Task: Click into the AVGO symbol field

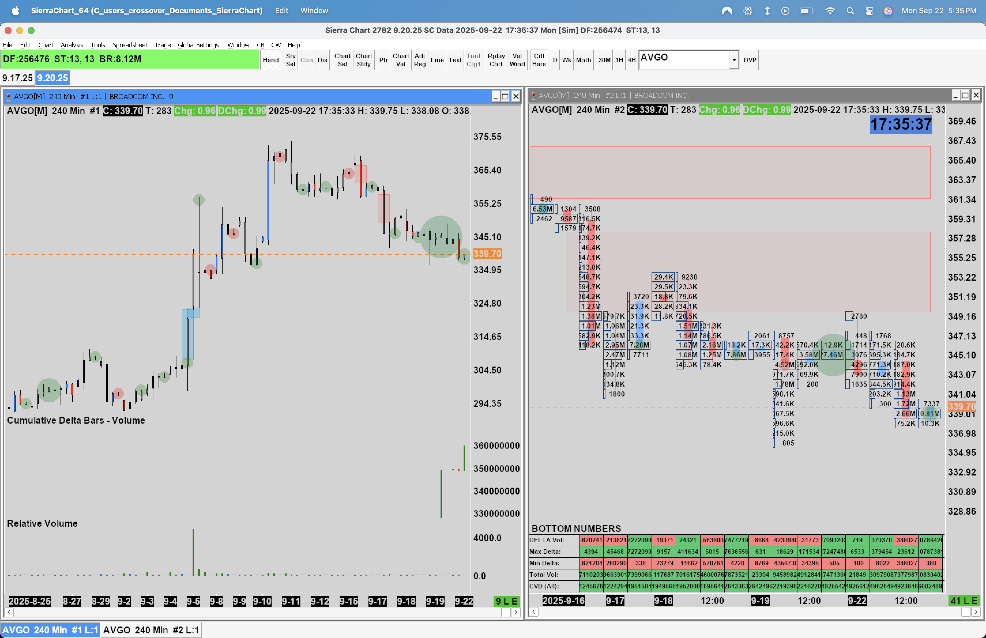Action: point(684,58)
